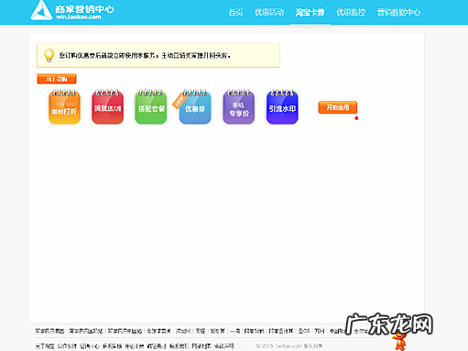Select the 优惠券 blue calendar icon
468x351 pixels.
pos(194,107)
